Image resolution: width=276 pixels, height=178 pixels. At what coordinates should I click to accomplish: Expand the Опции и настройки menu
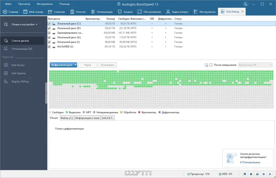tap(24, 24)
